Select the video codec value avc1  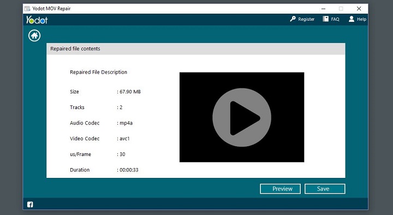[x=124, y=139]
